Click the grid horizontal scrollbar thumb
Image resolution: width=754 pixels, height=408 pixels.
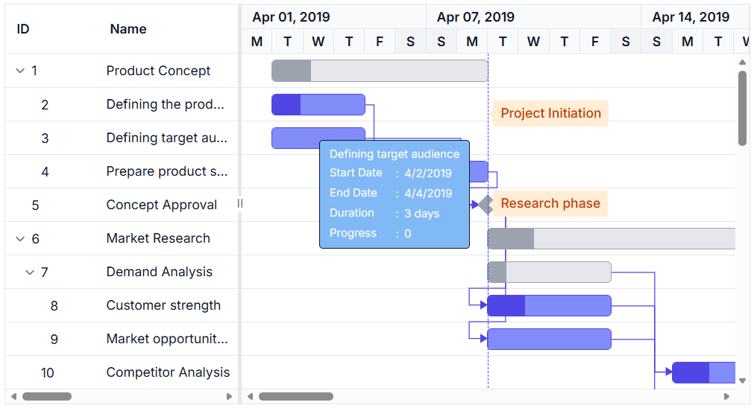47,397
